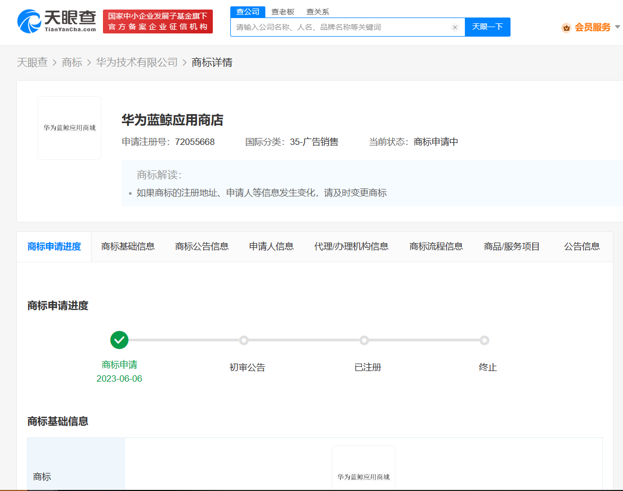Switch to 代理/办理机构信息 tab
623x491 pixels.
pos(351,246)
